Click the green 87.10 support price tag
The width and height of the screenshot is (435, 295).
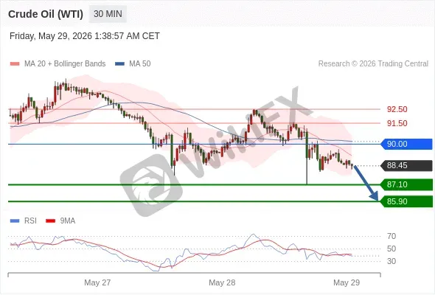click(x=406, y=184)
